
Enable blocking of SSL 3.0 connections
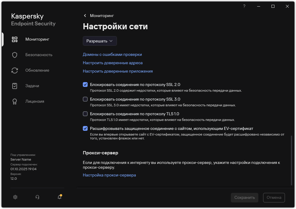[85, 99]
